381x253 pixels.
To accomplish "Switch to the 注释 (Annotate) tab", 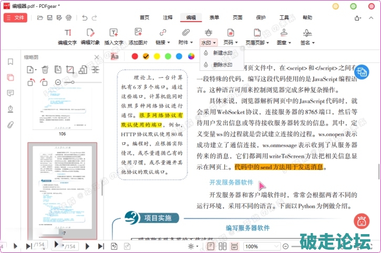I will click(167, 17).
